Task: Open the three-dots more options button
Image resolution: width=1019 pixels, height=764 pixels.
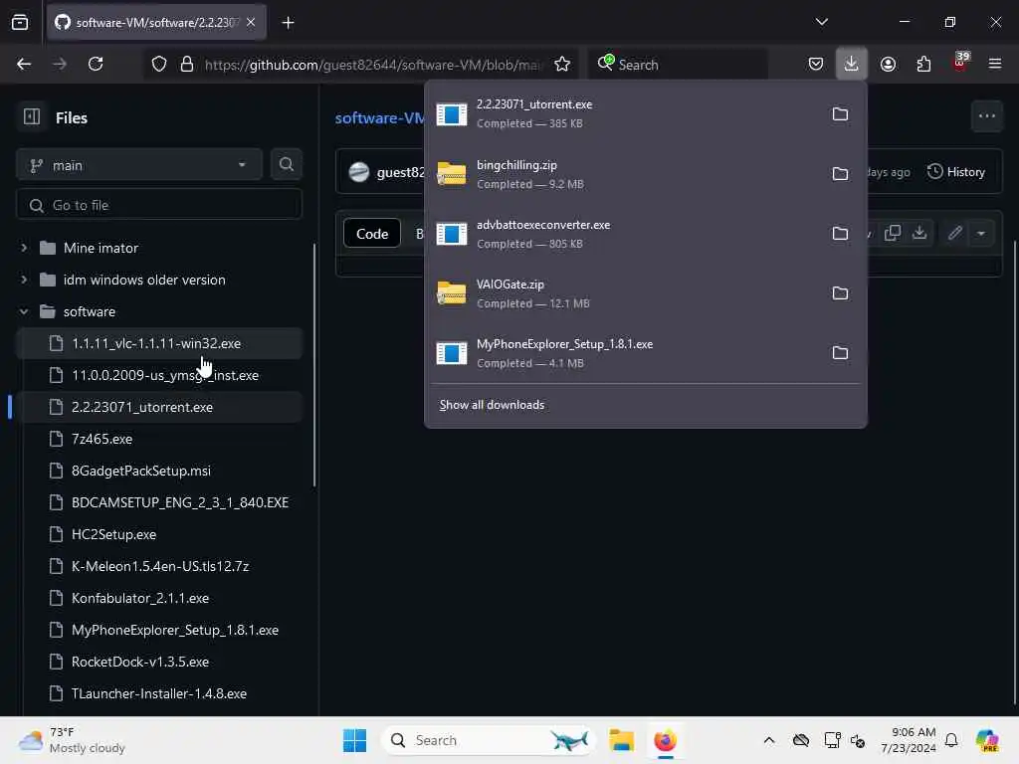Action: 986,116
